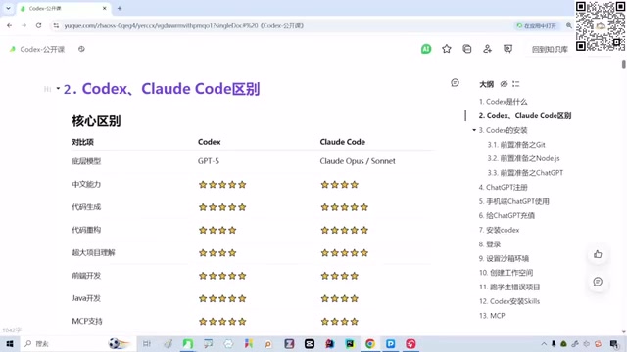Reload the page with the refresh icon

[39, 26]
